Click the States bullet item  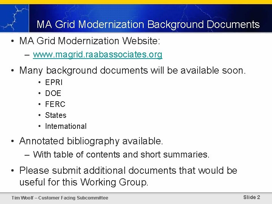(56, 115)
